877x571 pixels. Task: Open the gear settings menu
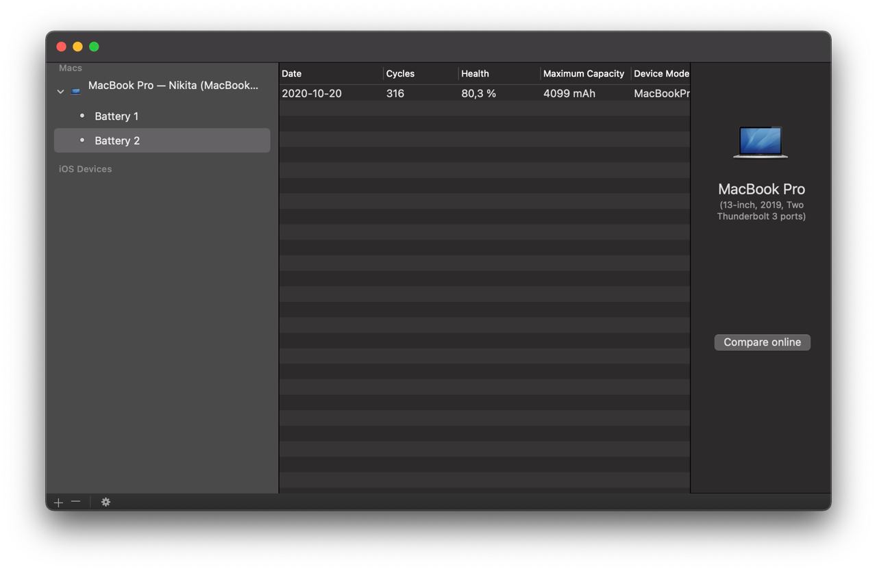106,502
